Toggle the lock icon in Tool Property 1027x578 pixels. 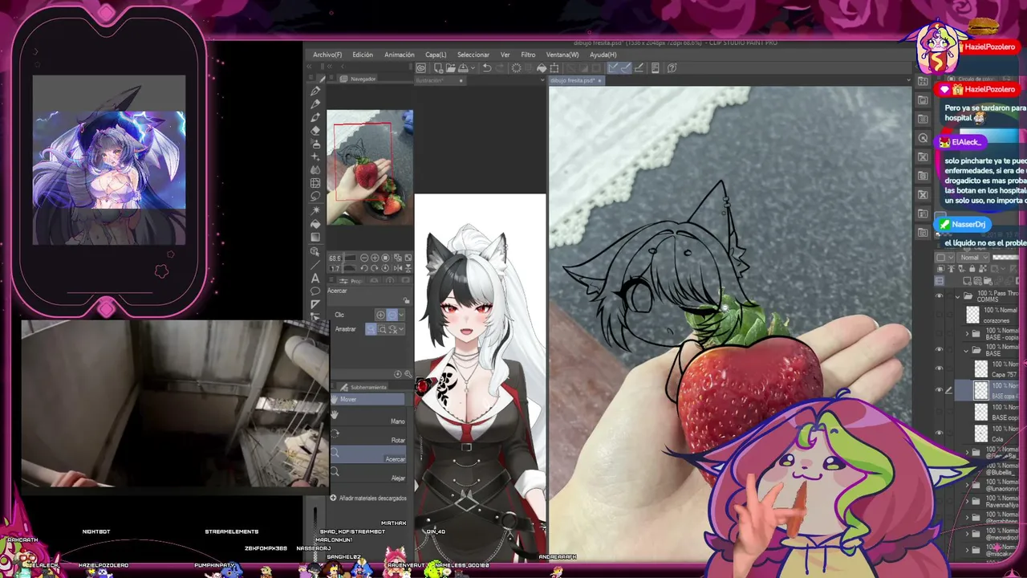point(406,301)
